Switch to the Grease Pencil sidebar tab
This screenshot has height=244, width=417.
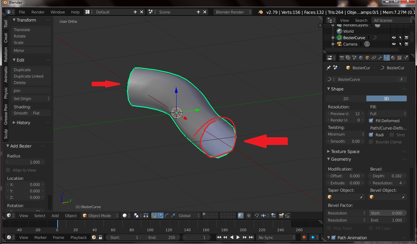coord(6,114)
